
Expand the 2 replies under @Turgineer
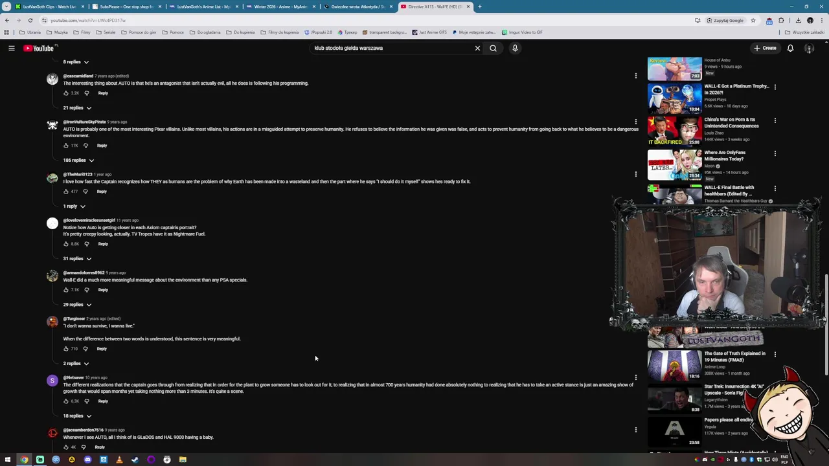click(x=76, y=364)
